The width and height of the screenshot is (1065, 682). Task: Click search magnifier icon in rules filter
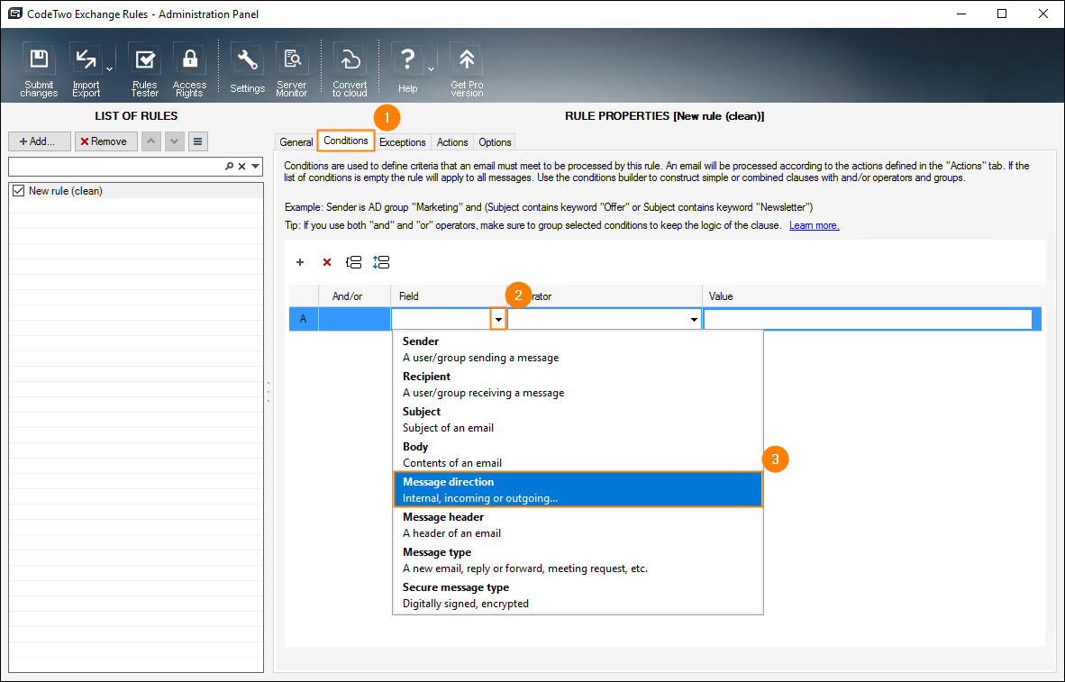[230, 167]
